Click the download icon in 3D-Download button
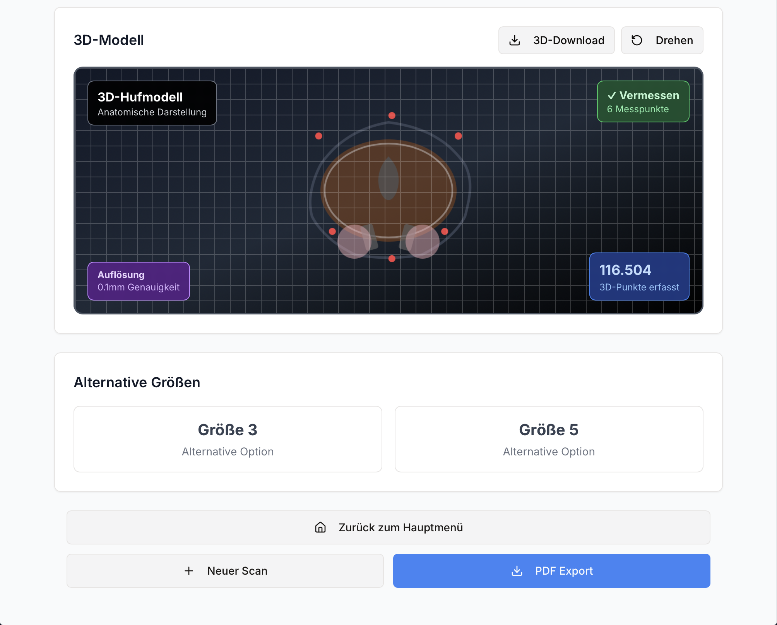Image resolution: width=777 pixels, height=625 pixels. pyautogui.click(x=514, y=40)
